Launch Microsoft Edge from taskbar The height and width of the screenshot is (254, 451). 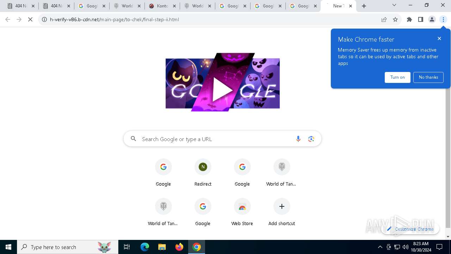click(x=145, y=247)
